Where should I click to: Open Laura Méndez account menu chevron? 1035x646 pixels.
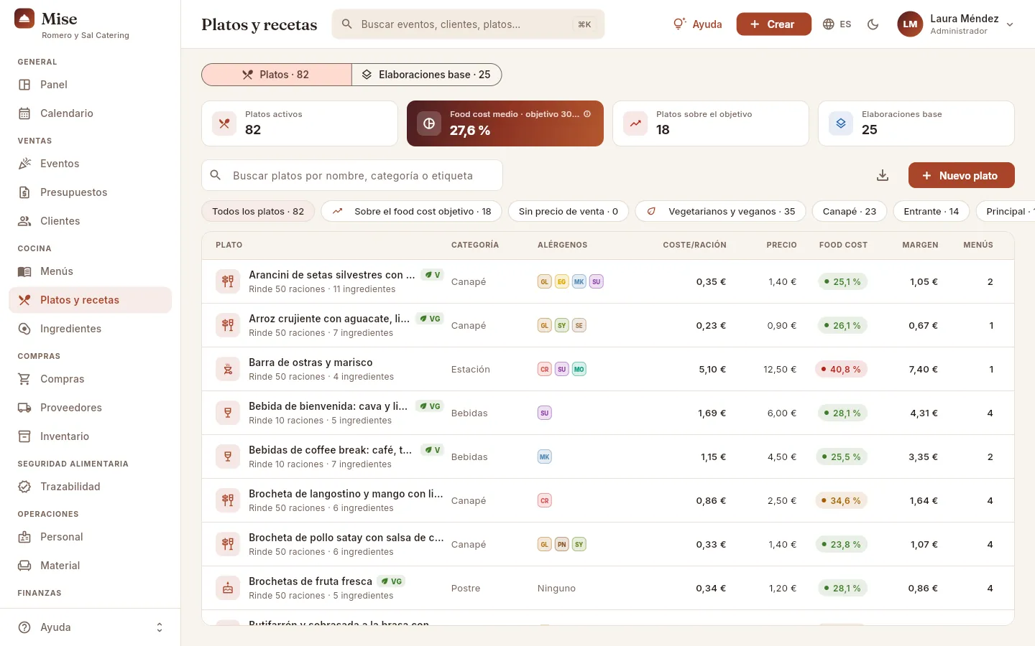point(1010,24)
